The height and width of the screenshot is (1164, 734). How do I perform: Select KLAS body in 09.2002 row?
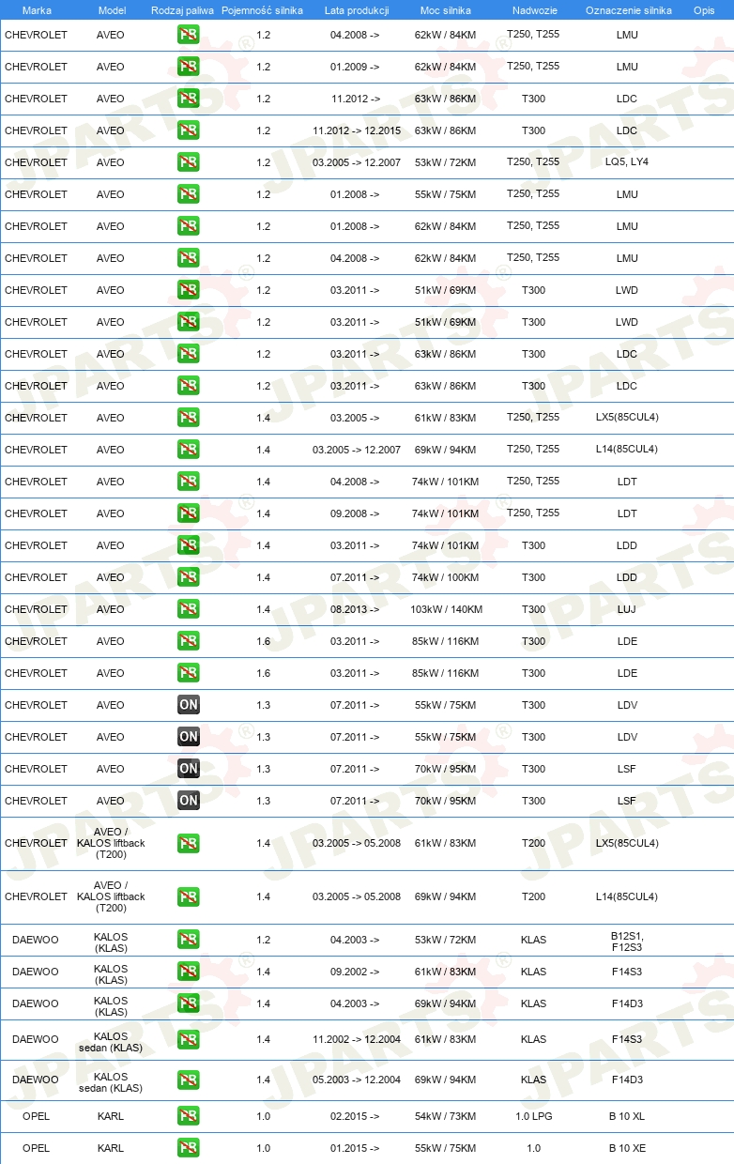coord(533,972)
